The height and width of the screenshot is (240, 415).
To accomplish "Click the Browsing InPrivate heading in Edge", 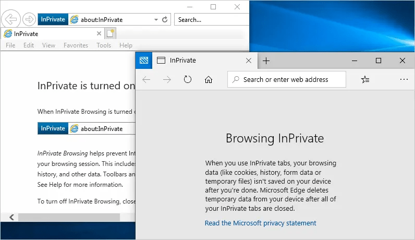I will click(275, 138).
